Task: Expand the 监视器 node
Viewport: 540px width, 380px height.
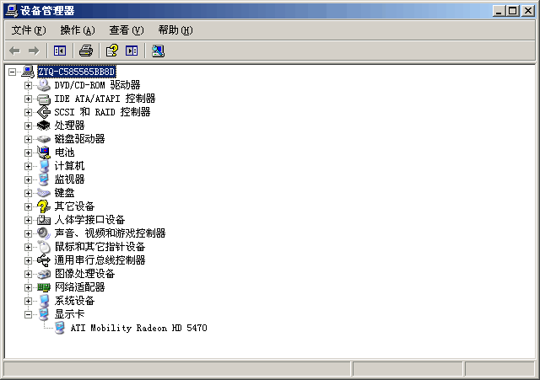Action: coord(28,179)
